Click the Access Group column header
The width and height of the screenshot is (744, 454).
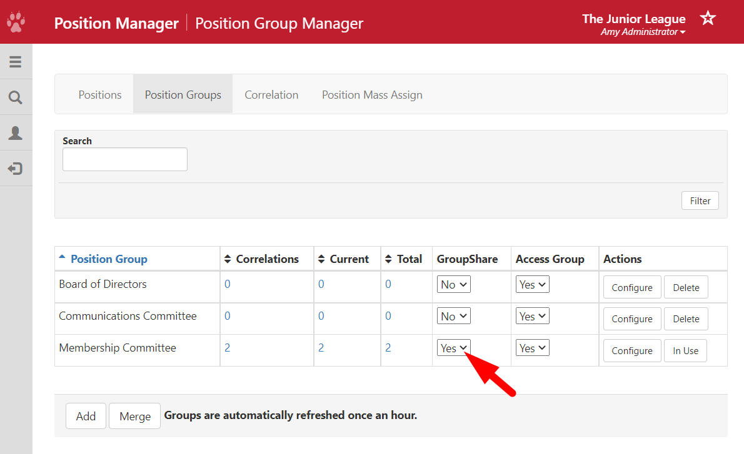click(x=550, y=259)
